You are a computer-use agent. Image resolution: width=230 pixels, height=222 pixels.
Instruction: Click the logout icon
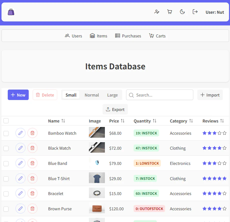(195, 12)
